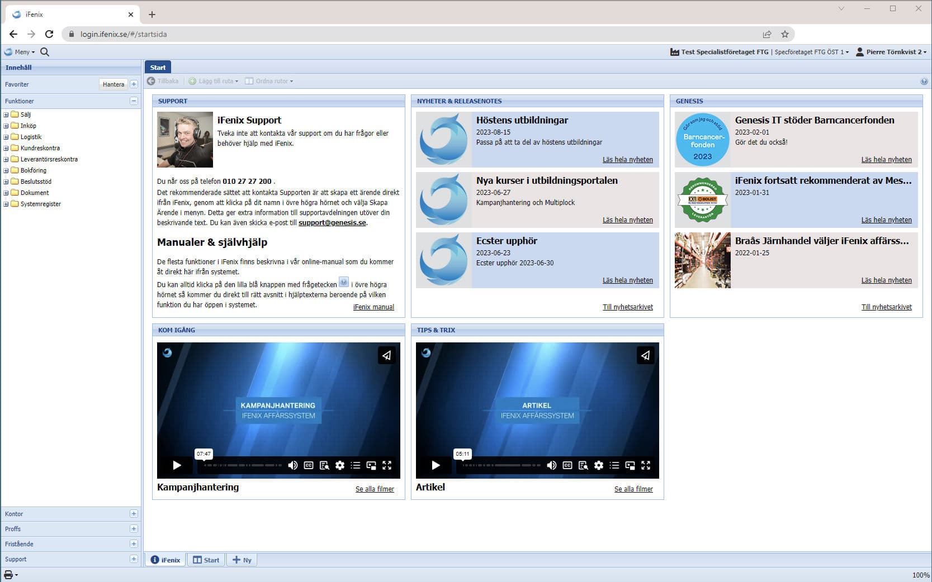Open the iFenix manual link
This screenshot has height=582, width=932.
[x=373, y=307]
